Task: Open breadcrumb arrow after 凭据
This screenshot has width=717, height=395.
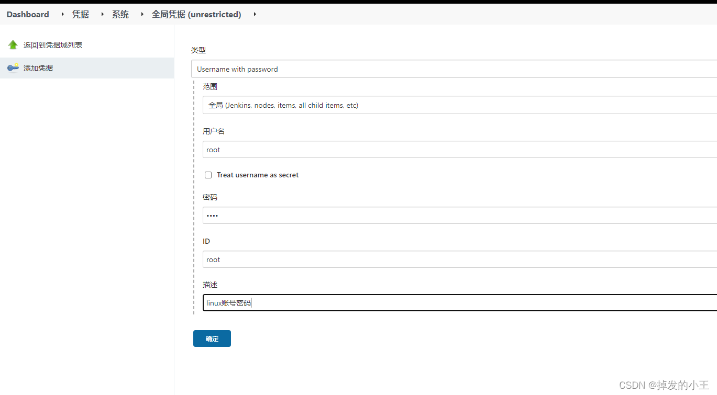Action: [x=103, y=14]
